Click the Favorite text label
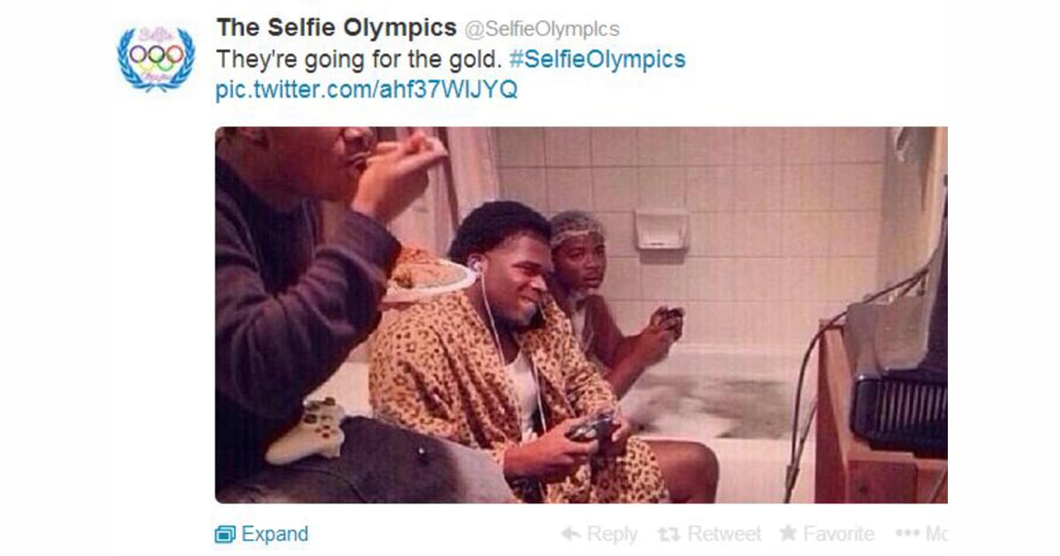The height and width of the screenshot is (556, 1060). (x=838, y=534)
